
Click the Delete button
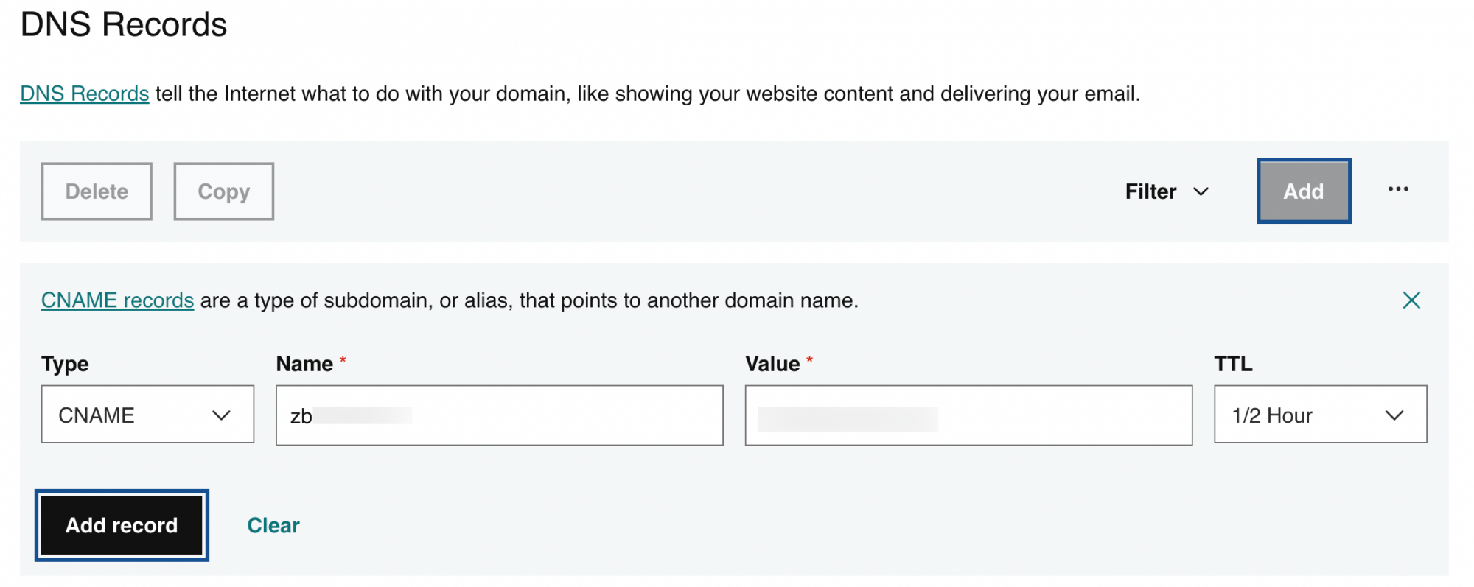tap(96, 191)
